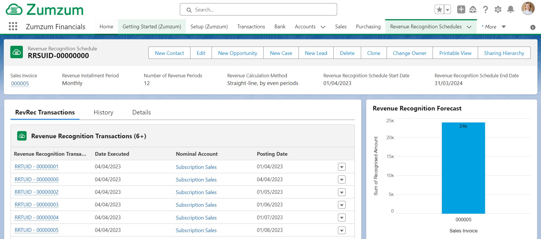Click the favorites star icon

pyautogui.click(x=439, y=9)
